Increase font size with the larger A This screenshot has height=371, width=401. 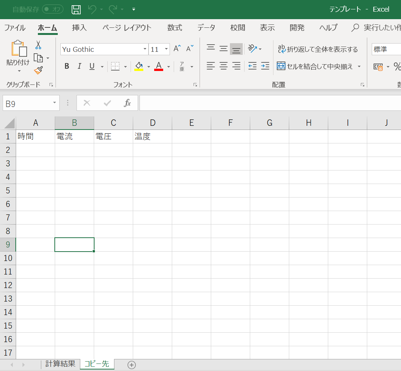coord(177,48)
